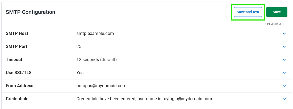Click the Credentials row label
Screen dimensions: 293x109
(x=17, y=99)
